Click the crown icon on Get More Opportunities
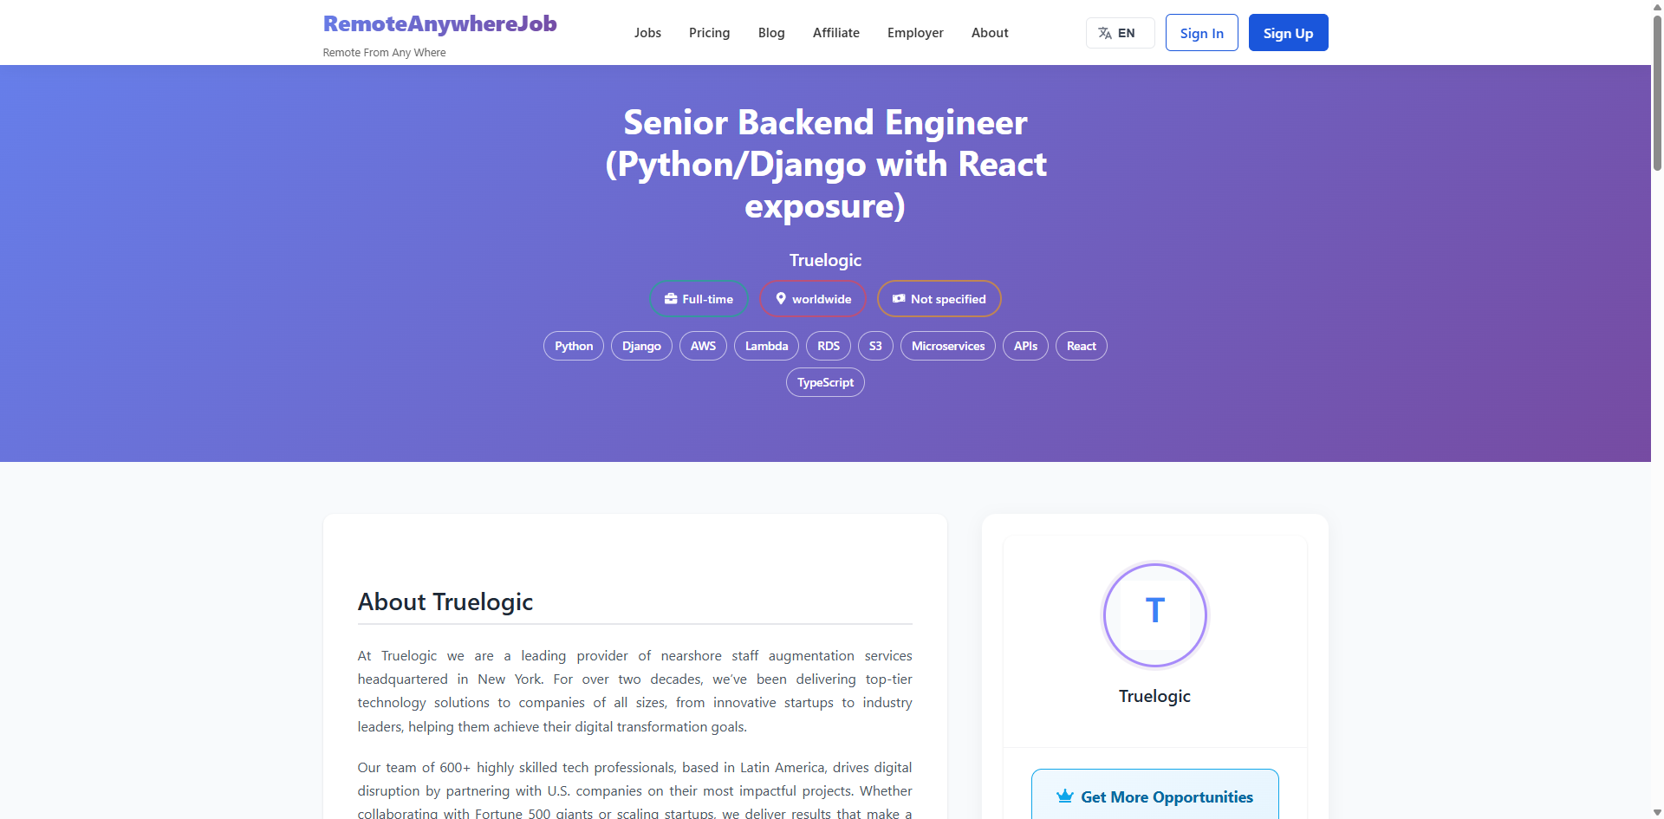Viewport: 1664px width, 819px height. [x=1065, y=796]
